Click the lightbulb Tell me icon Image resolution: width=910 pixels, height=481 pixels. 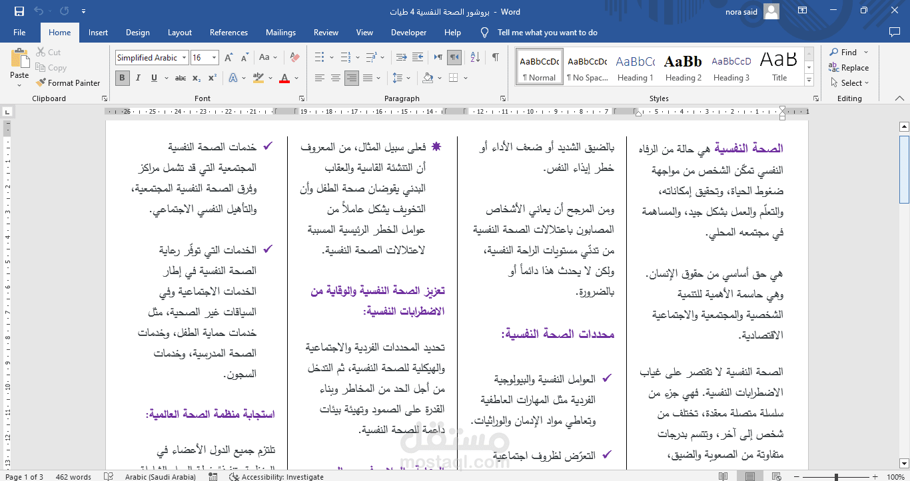484,33
